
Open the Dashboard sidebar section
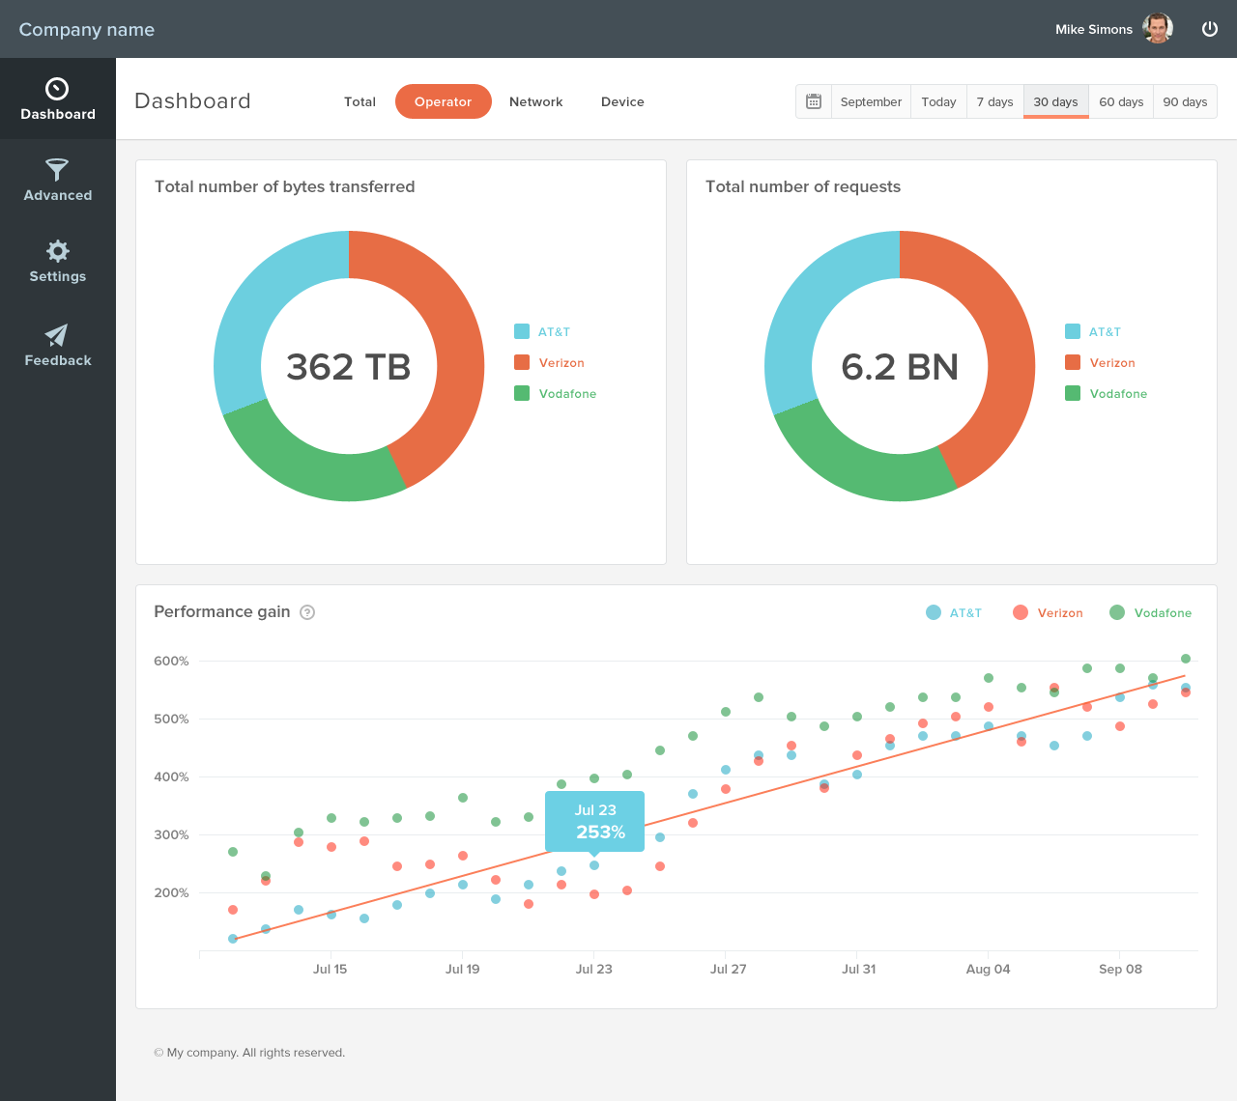click(58, 99)
